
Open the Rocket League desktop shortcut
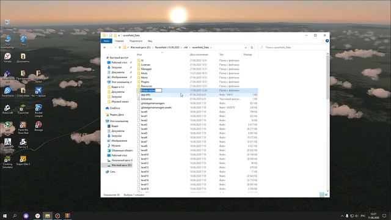(38, 111)
